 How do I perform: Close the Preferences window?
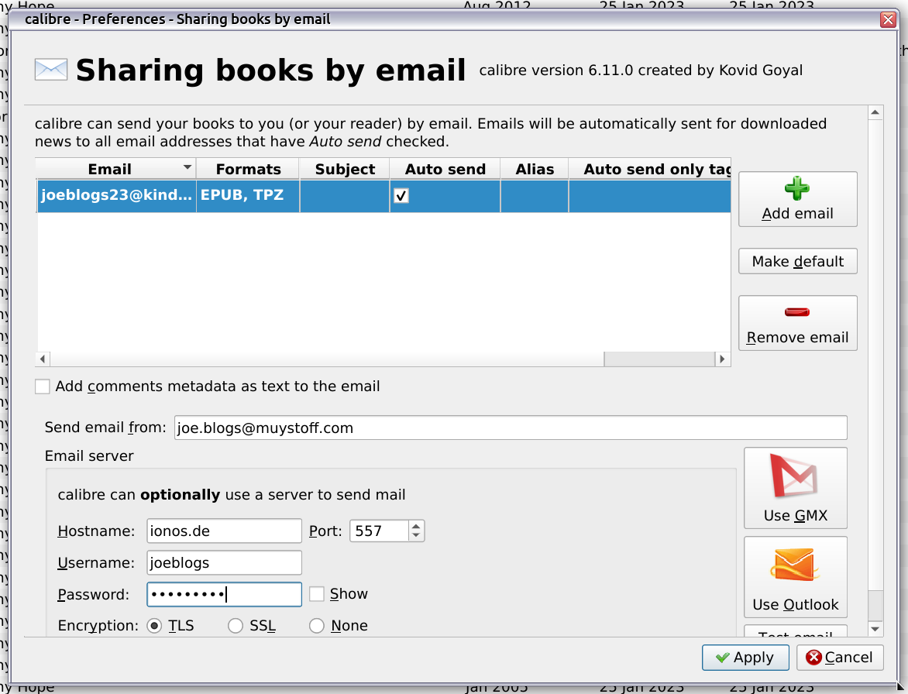(888, 19)
